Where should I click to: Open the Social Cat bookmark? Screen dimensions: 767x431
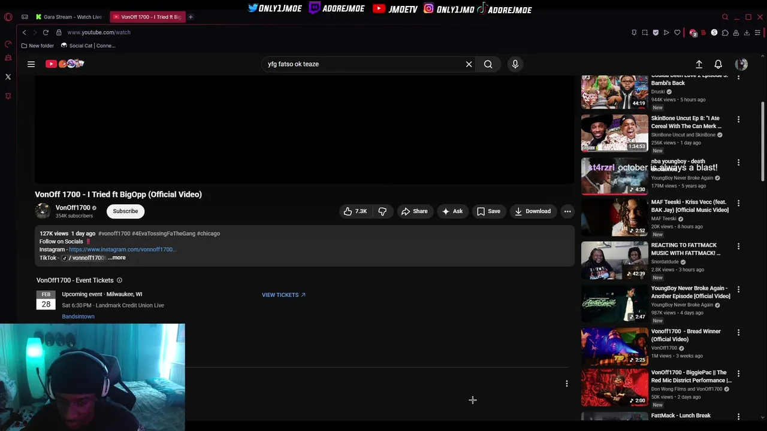(x=88, y=45)
